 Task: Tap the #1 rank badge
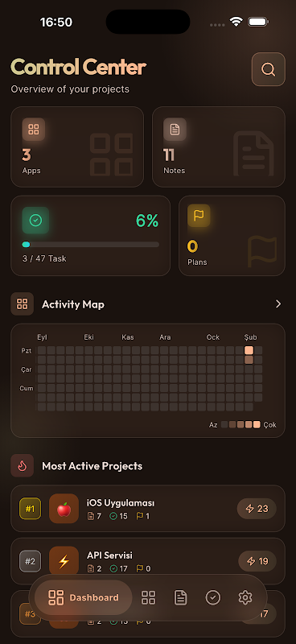[31, 509]
